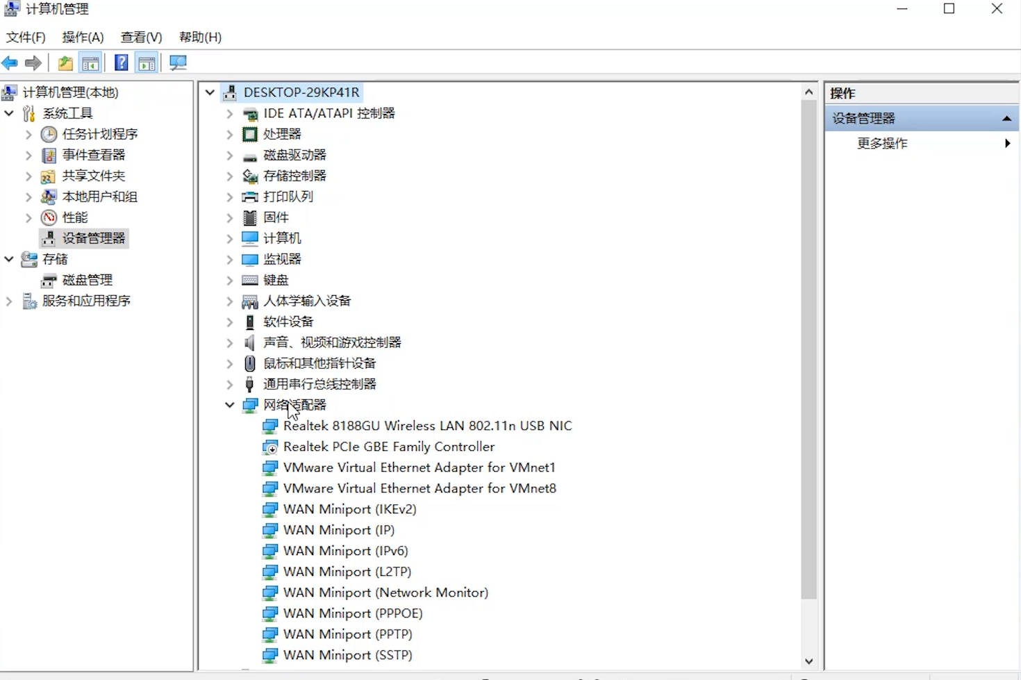This screenshot has width=1021, height=680.
Task: Collapse the 设备管理器 actions section arrow
Action: coord(1006,119)
